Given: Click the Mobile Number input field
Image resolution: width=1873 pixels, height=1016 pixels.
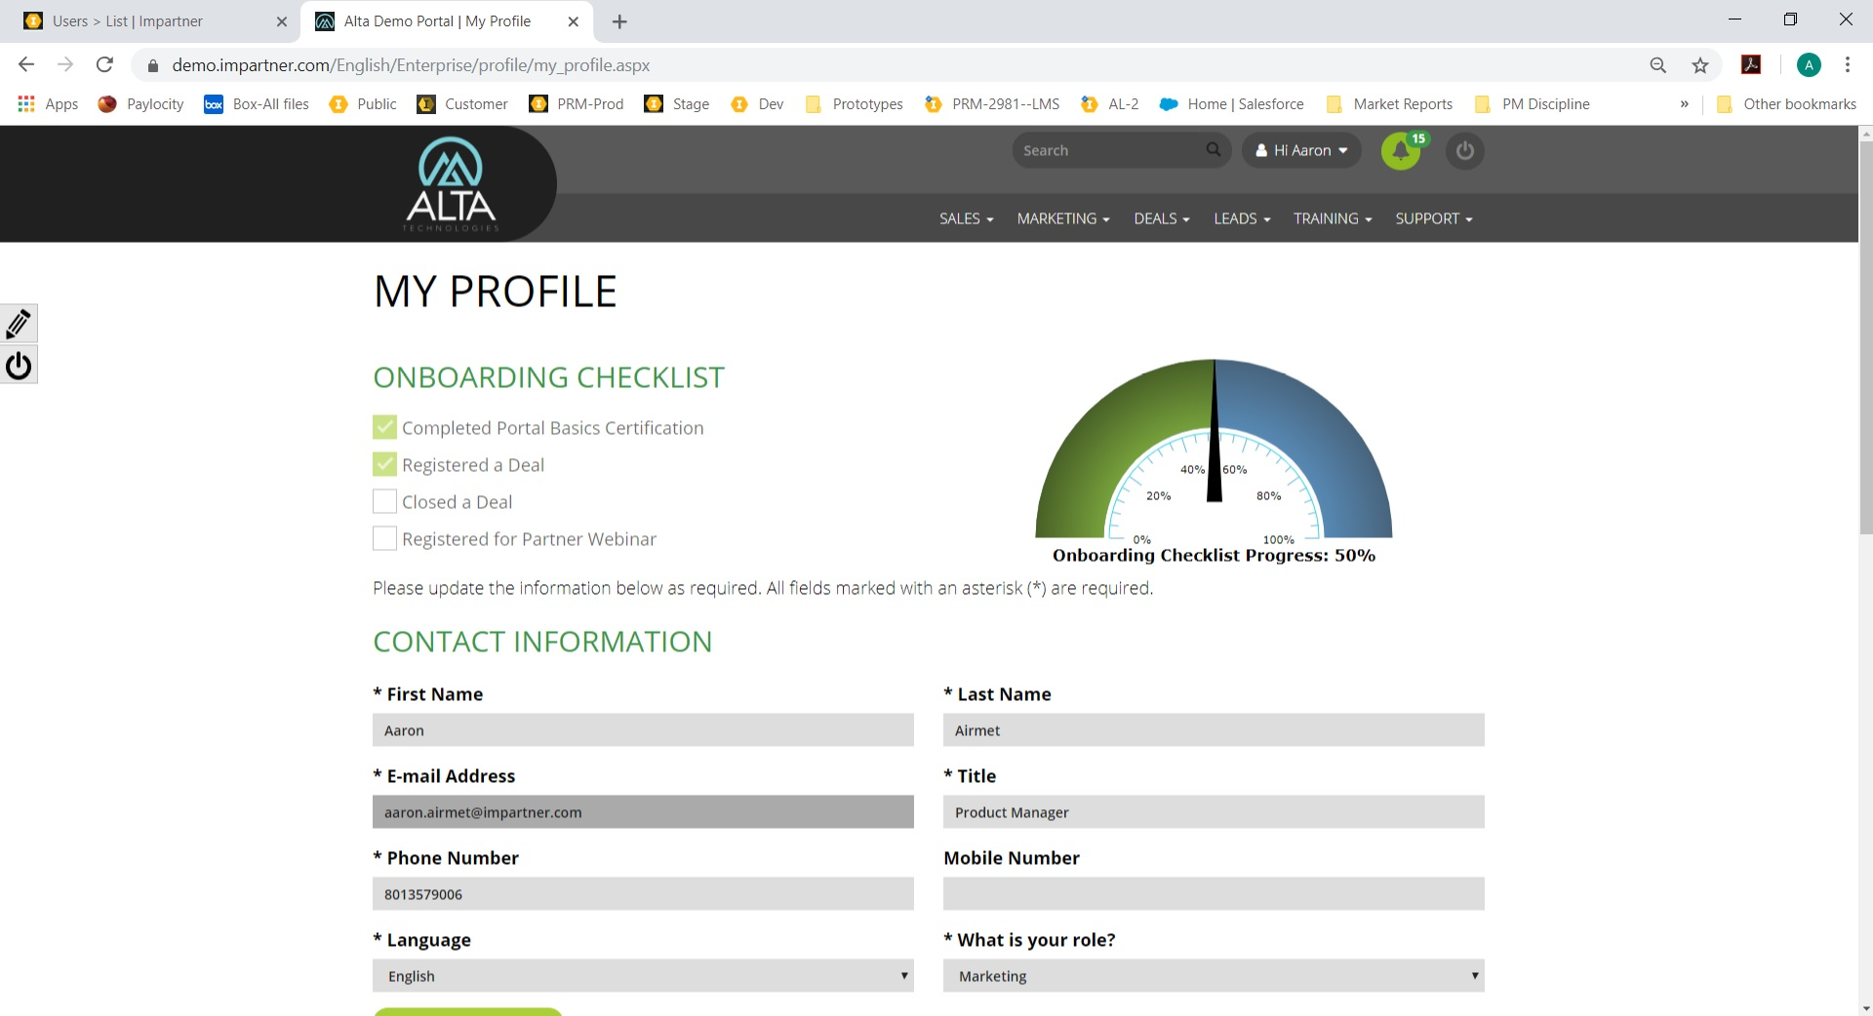Looking at the screenshot, I should (1214, 894).
